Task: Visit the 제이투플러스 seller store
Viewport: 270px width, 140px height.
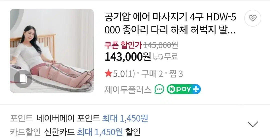Action: [128, 89]
